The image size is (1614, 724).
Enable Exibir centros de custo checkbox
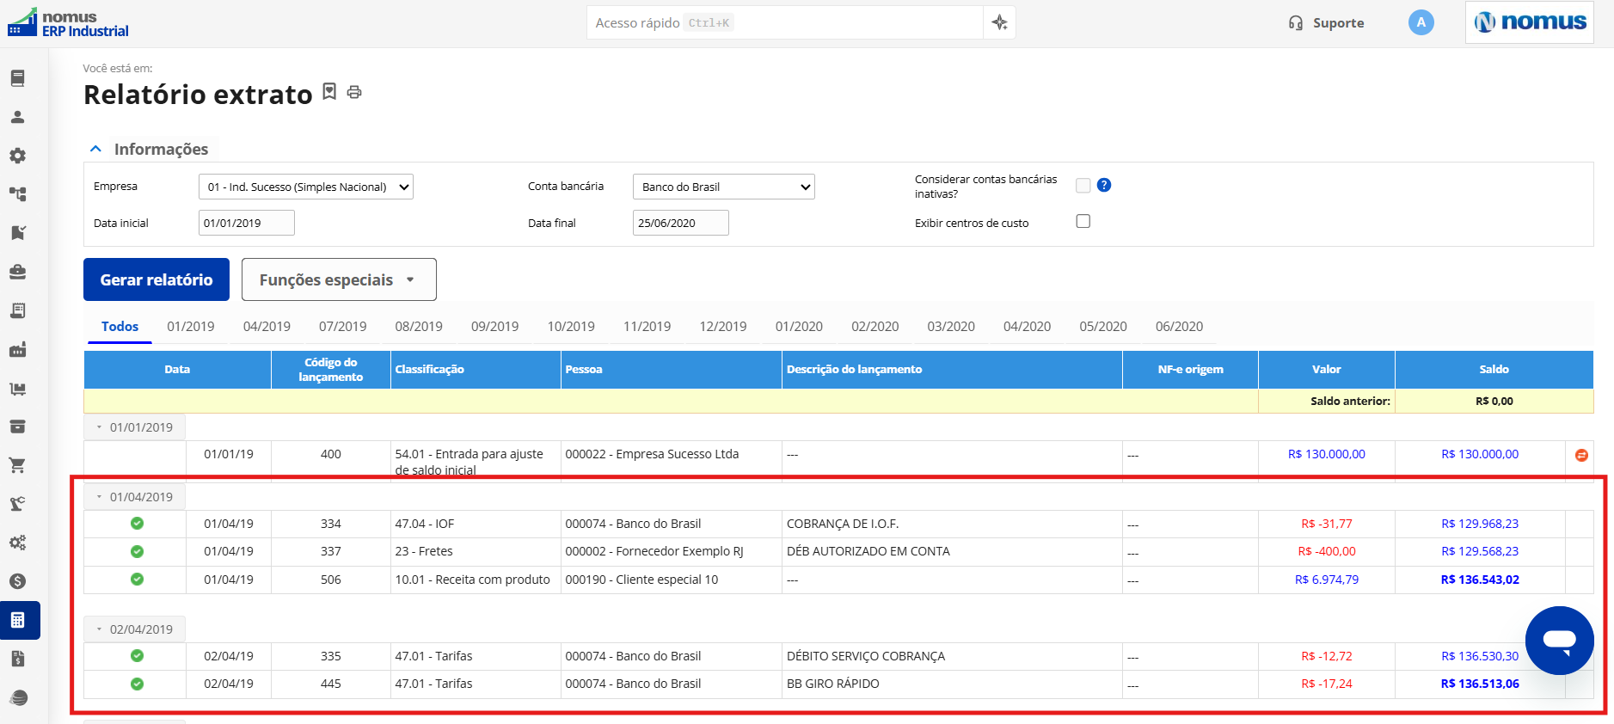click(x=1083, y=221)
